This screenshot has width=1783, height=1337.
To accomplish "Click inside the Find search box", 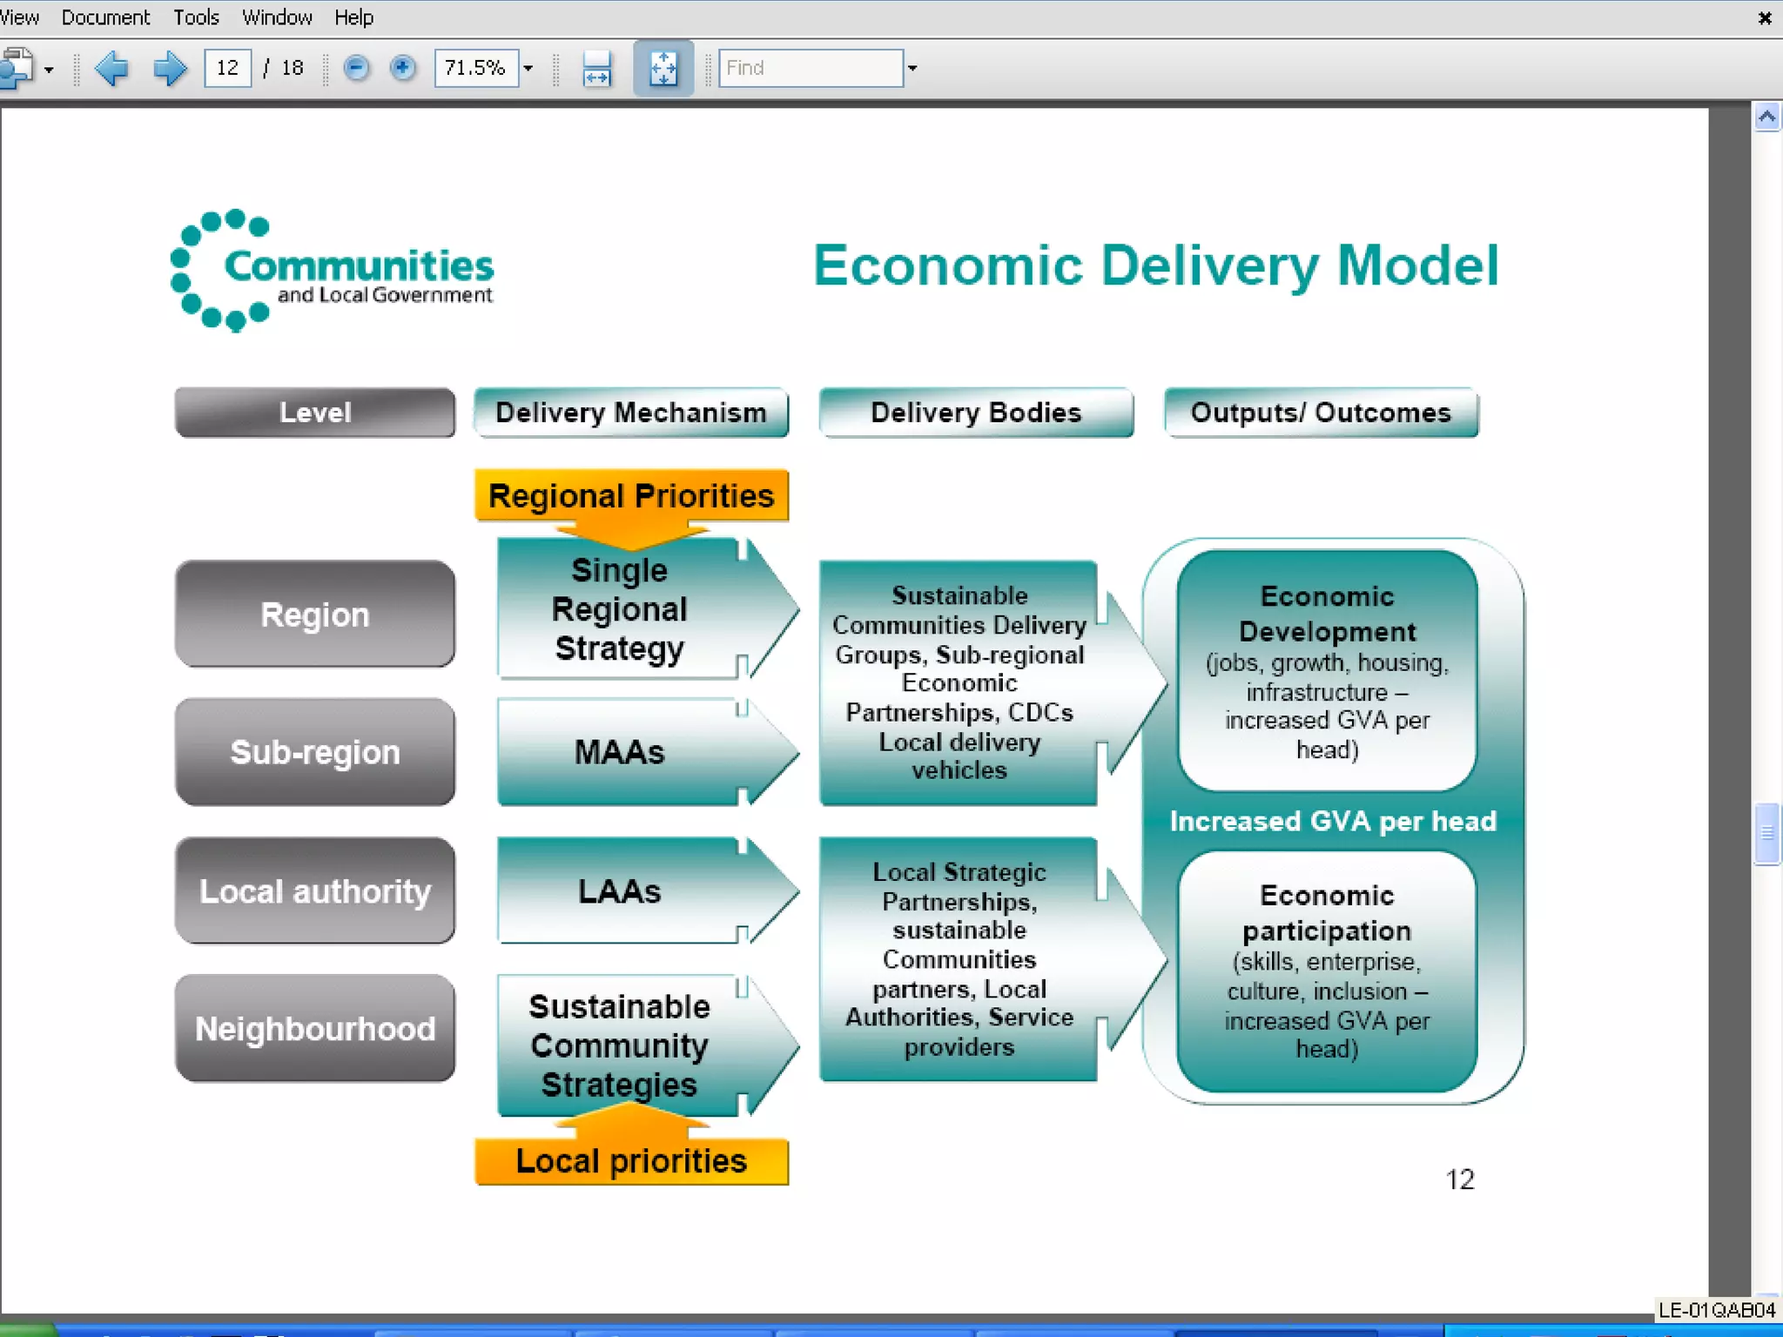I will click(810, 68).
